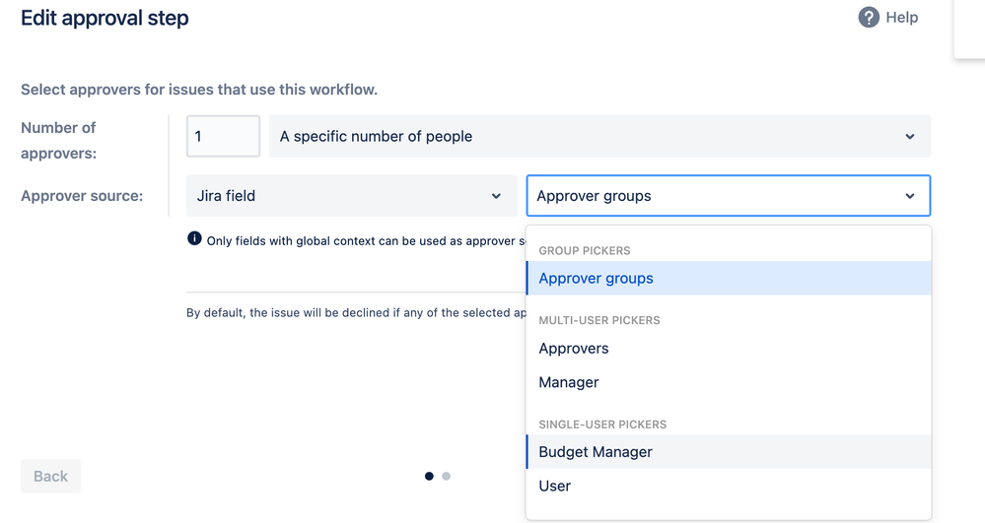
Task: Select User from single-user pickers
Action: tap(729, 486)
